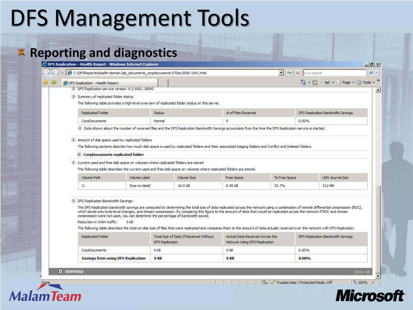Click the 'Done' status bar text
The height and width of the screenshot is (310, 413).
(x=46, y=282)
